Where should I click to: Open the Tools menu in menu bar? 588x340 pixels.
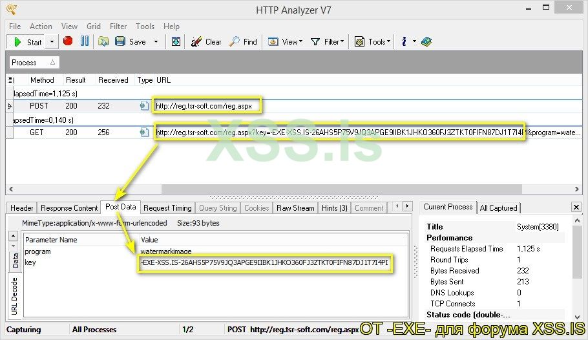(145, 27)
